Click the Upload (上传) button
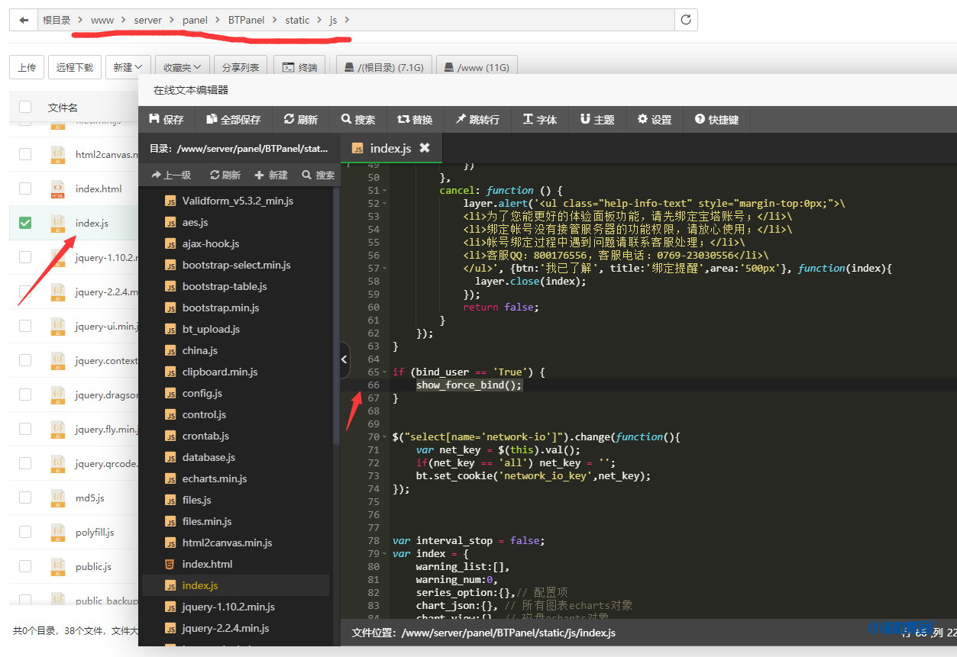 [27, 67]
